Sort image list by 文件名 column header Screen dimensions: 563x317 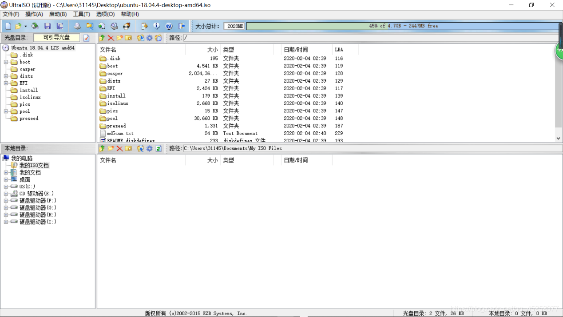tap(141, 50)
